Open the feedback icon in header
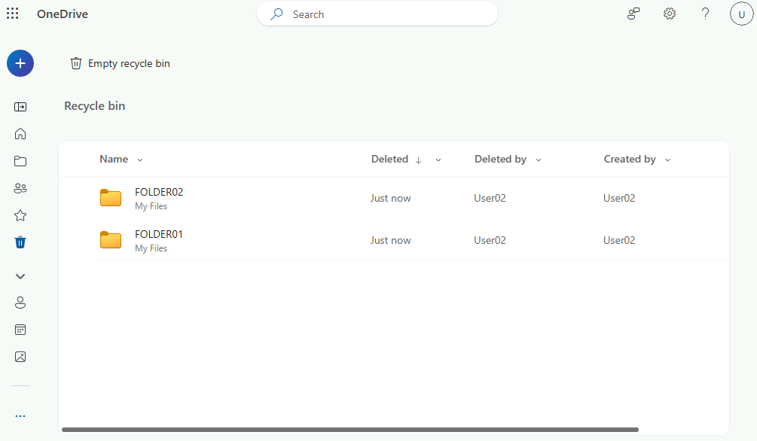 tap(633, 14)
